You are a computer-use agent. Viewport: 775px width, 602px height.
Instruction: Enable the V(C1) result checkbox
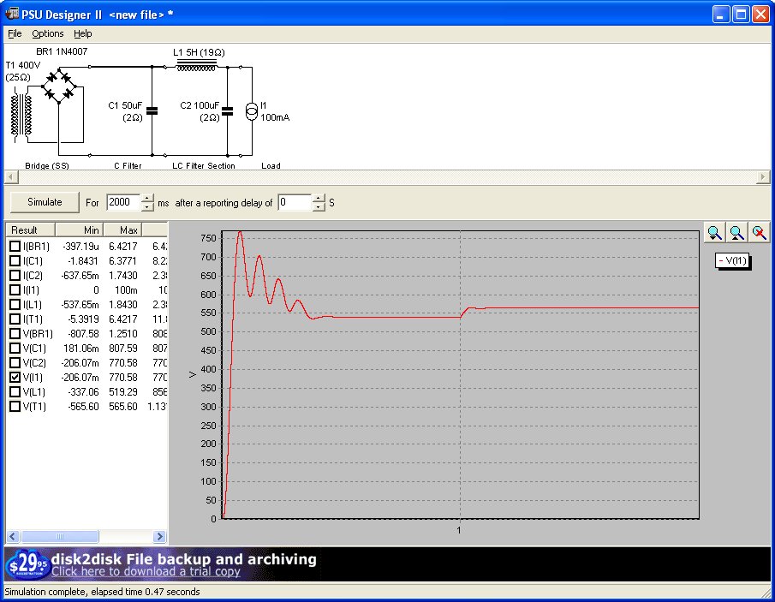pyautogui.click(x=15, y=348)
